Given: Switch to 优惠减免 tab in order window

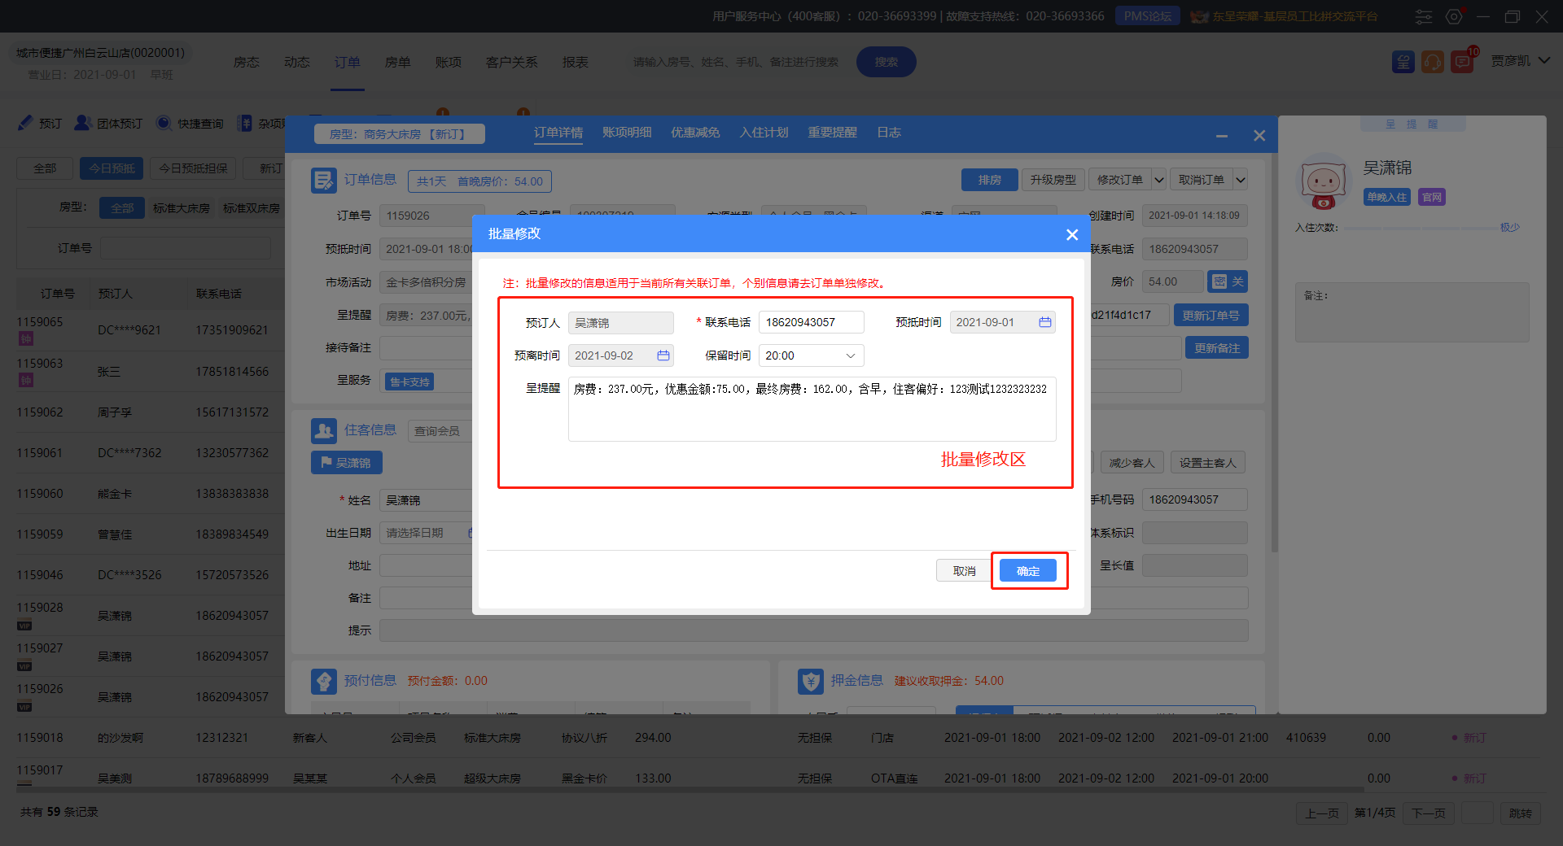Looking at the screenshot, I should (x=695, y=133).
